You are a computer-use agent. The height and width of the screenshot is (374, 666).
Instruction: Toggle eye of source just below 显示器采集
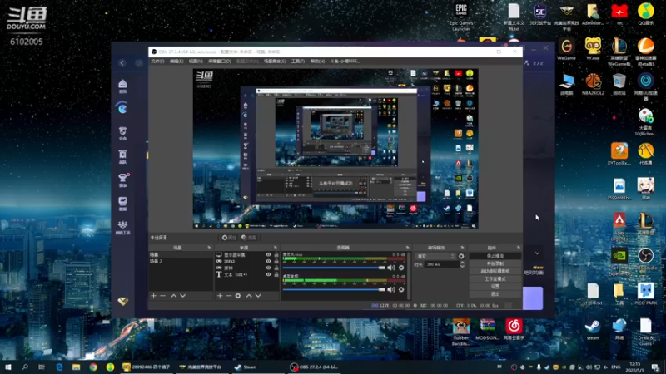(x=268, y=261)
